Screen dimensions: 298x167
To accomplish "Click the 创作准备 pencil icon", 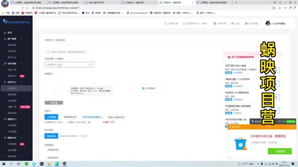I will 5,64.
